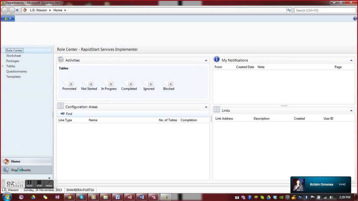The width and height of the screenshot is (358, 201).
Task: Open Questionnaires in the navigation pane
Action: tap(17, 71)
